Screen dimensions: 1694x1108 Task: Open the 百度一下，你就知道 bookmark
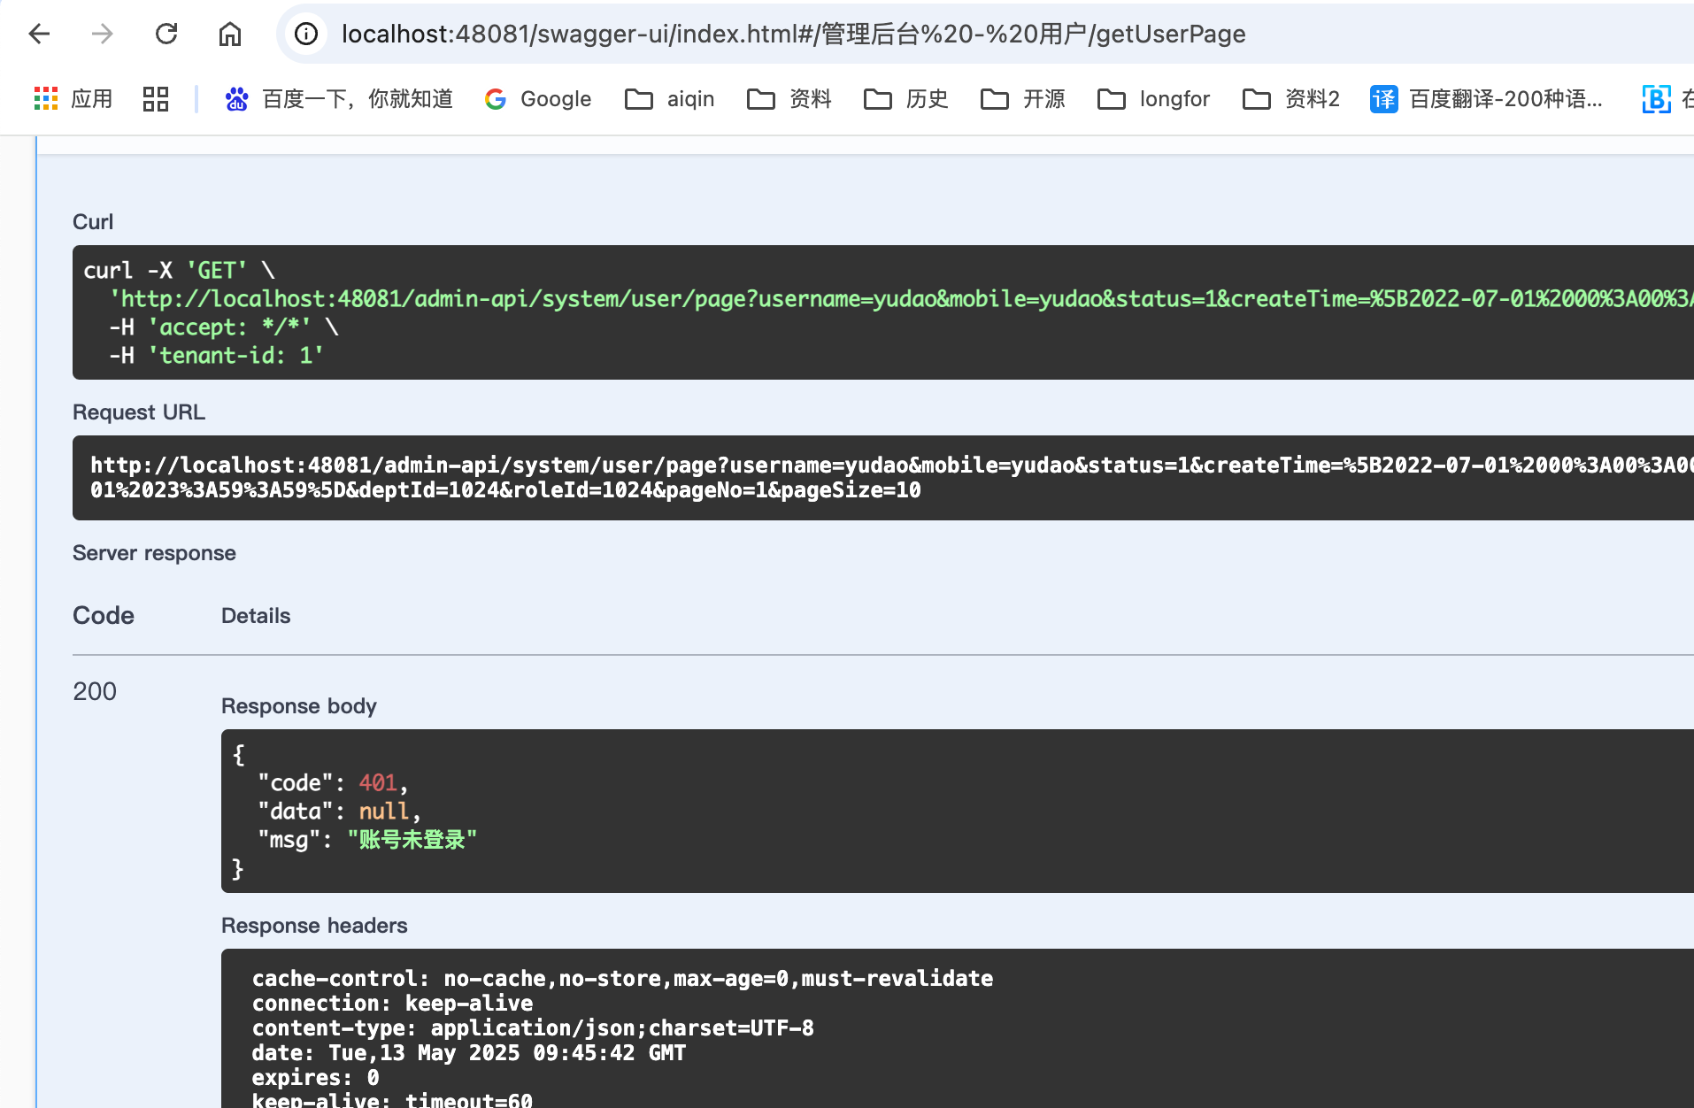[339, 98]
